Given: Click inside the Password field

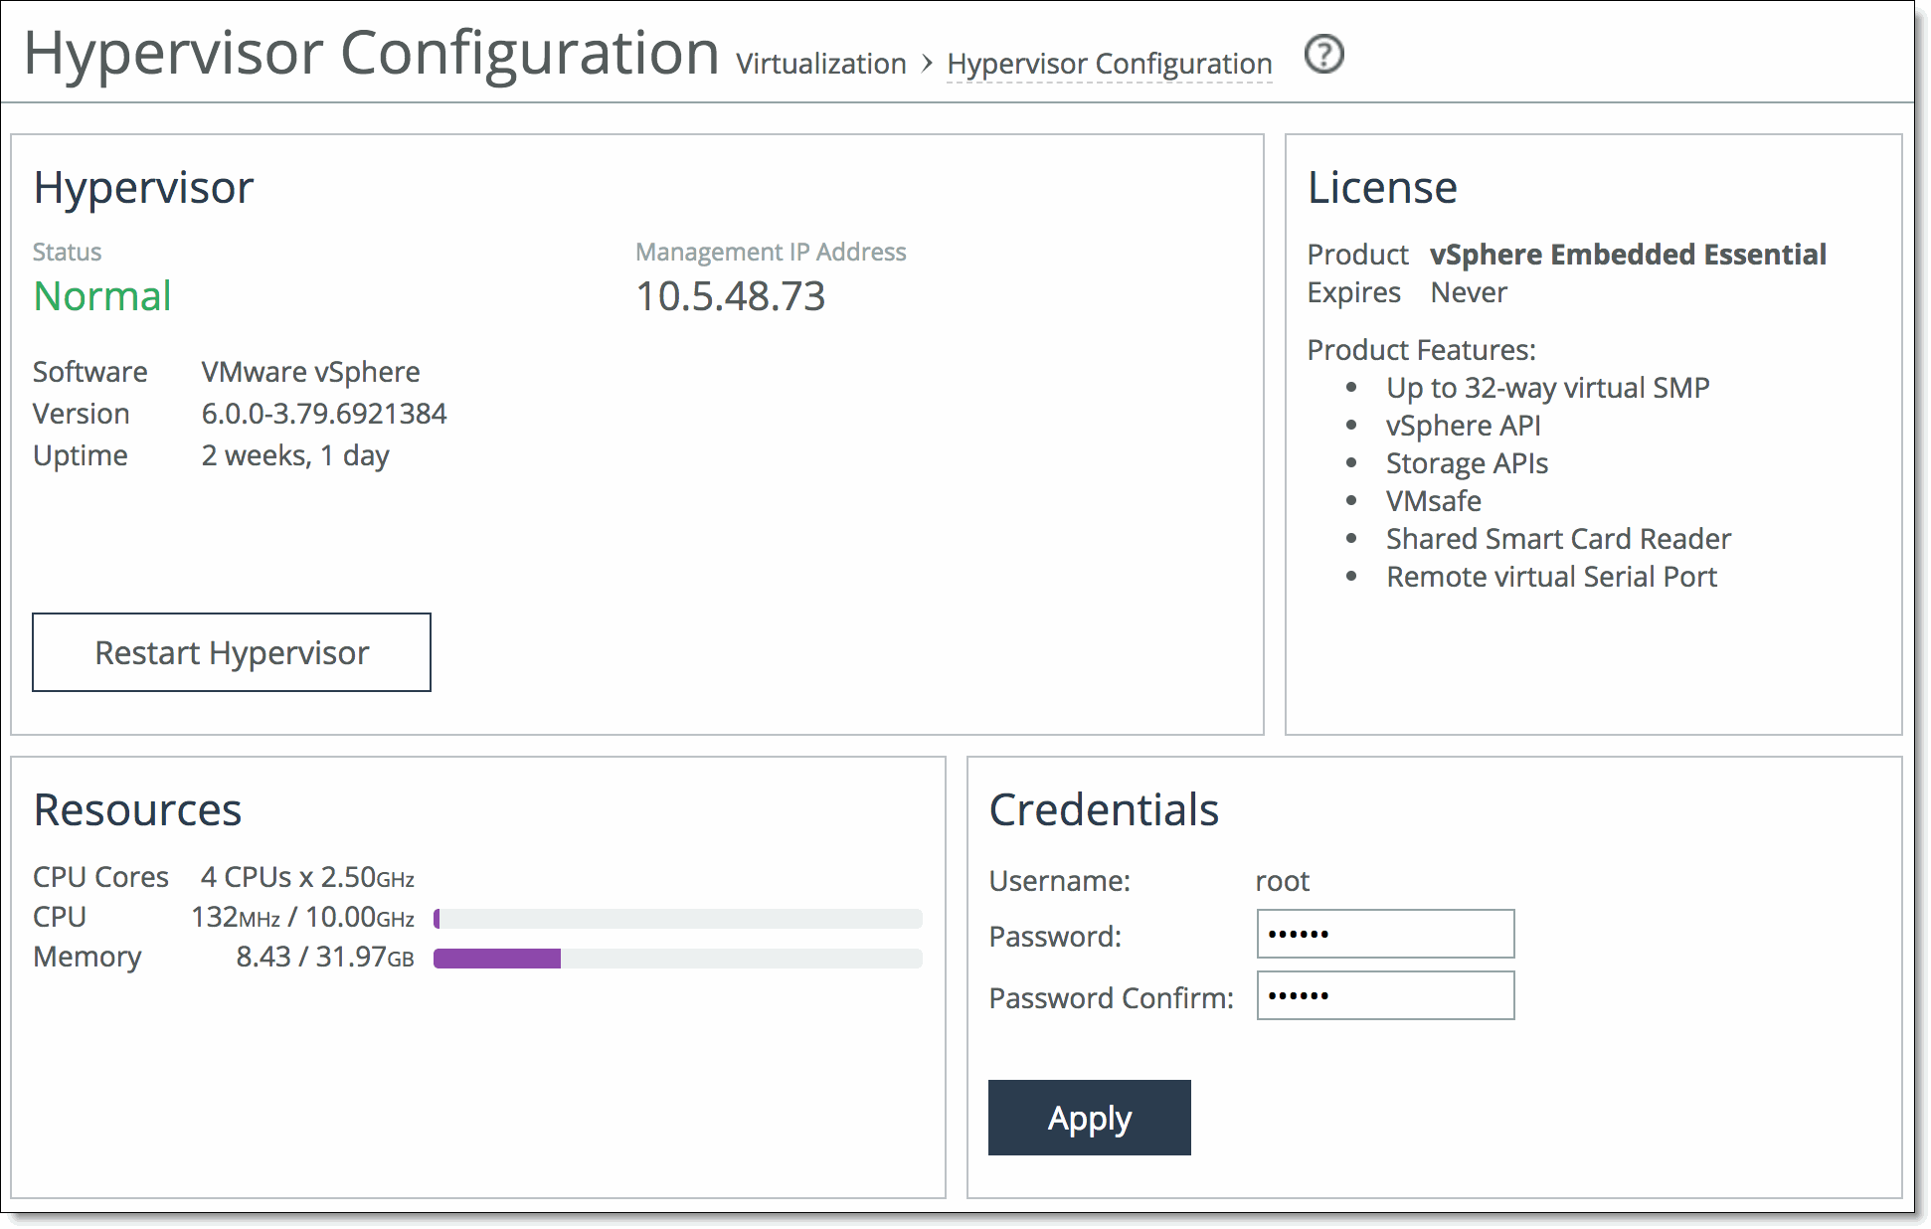Looking at the screenshot, I should point(1384,934).
